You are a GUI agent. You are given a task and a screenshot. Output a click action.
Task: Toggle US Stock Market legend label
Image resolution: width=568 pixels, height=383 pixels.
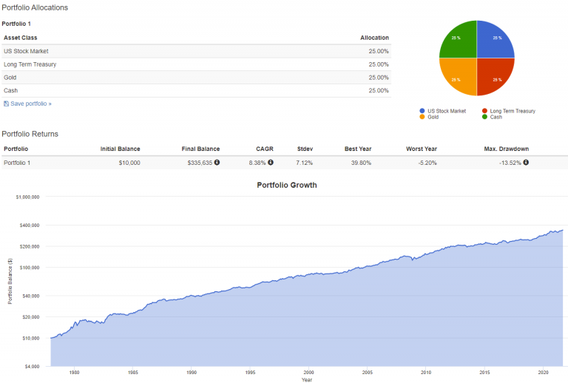447,111
